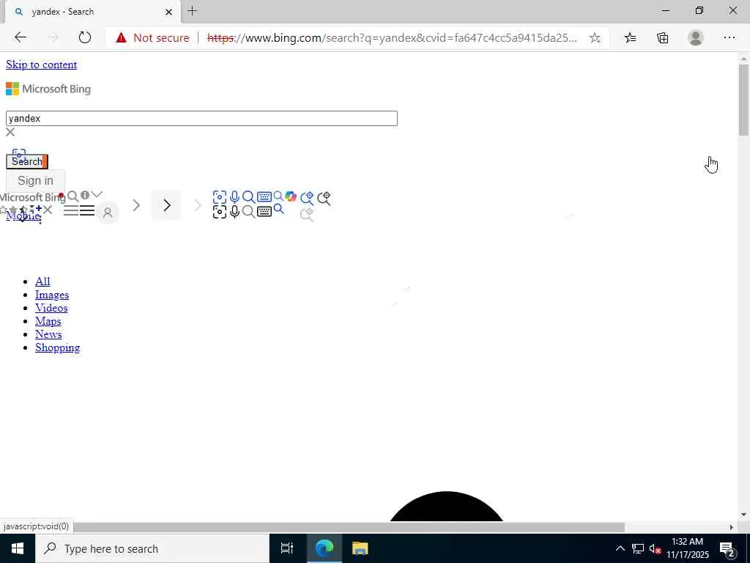750x563 pixels.
Task: Click the dark hamburger menu icon
Action: (x=87, y=210)
